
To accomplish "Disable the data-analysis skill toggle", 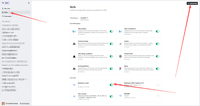I will click(x=111, y=31).
